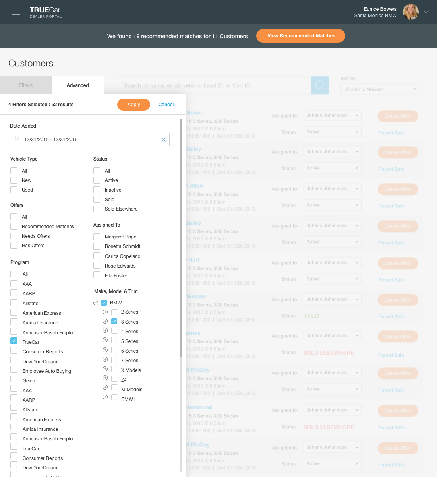437x477 pixels.
Task: Uncheck the TrueCar program checkbox
Action: click(x=13, y=340)
